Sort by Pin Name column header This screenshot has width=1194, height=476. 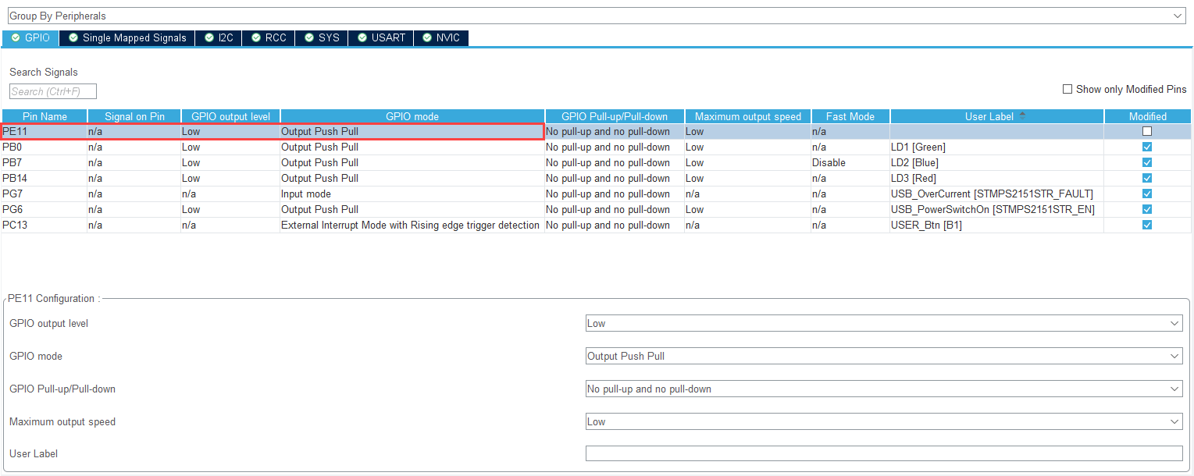coord(44,116)
